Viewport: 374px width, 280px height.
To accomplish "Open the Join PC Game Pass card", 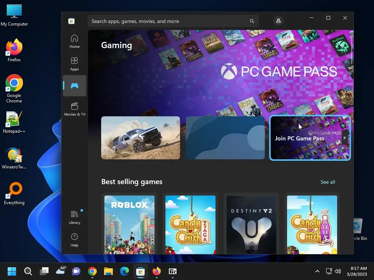I will (310, 137).
